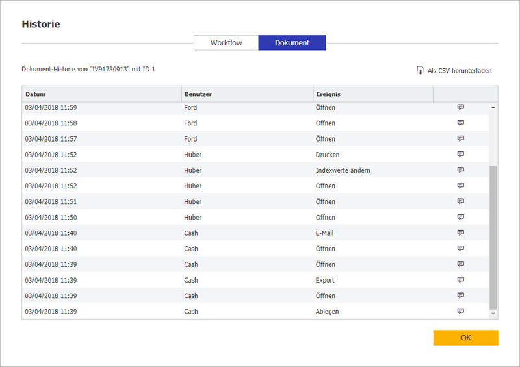Select the Dokument tab
This screenshot has width=520, height=367.
click(x=292, y=43)
